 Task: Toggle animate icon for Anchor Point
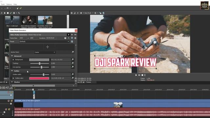(x=73, y=52)
